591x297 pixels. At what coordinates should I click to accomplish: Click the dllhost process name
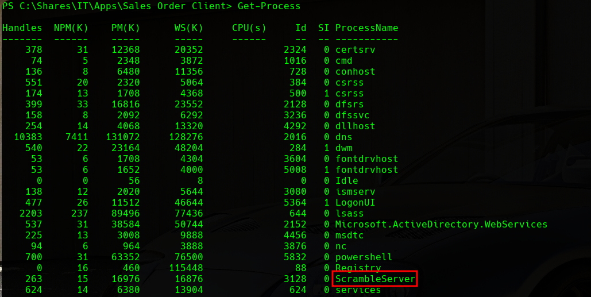point(355,126)
